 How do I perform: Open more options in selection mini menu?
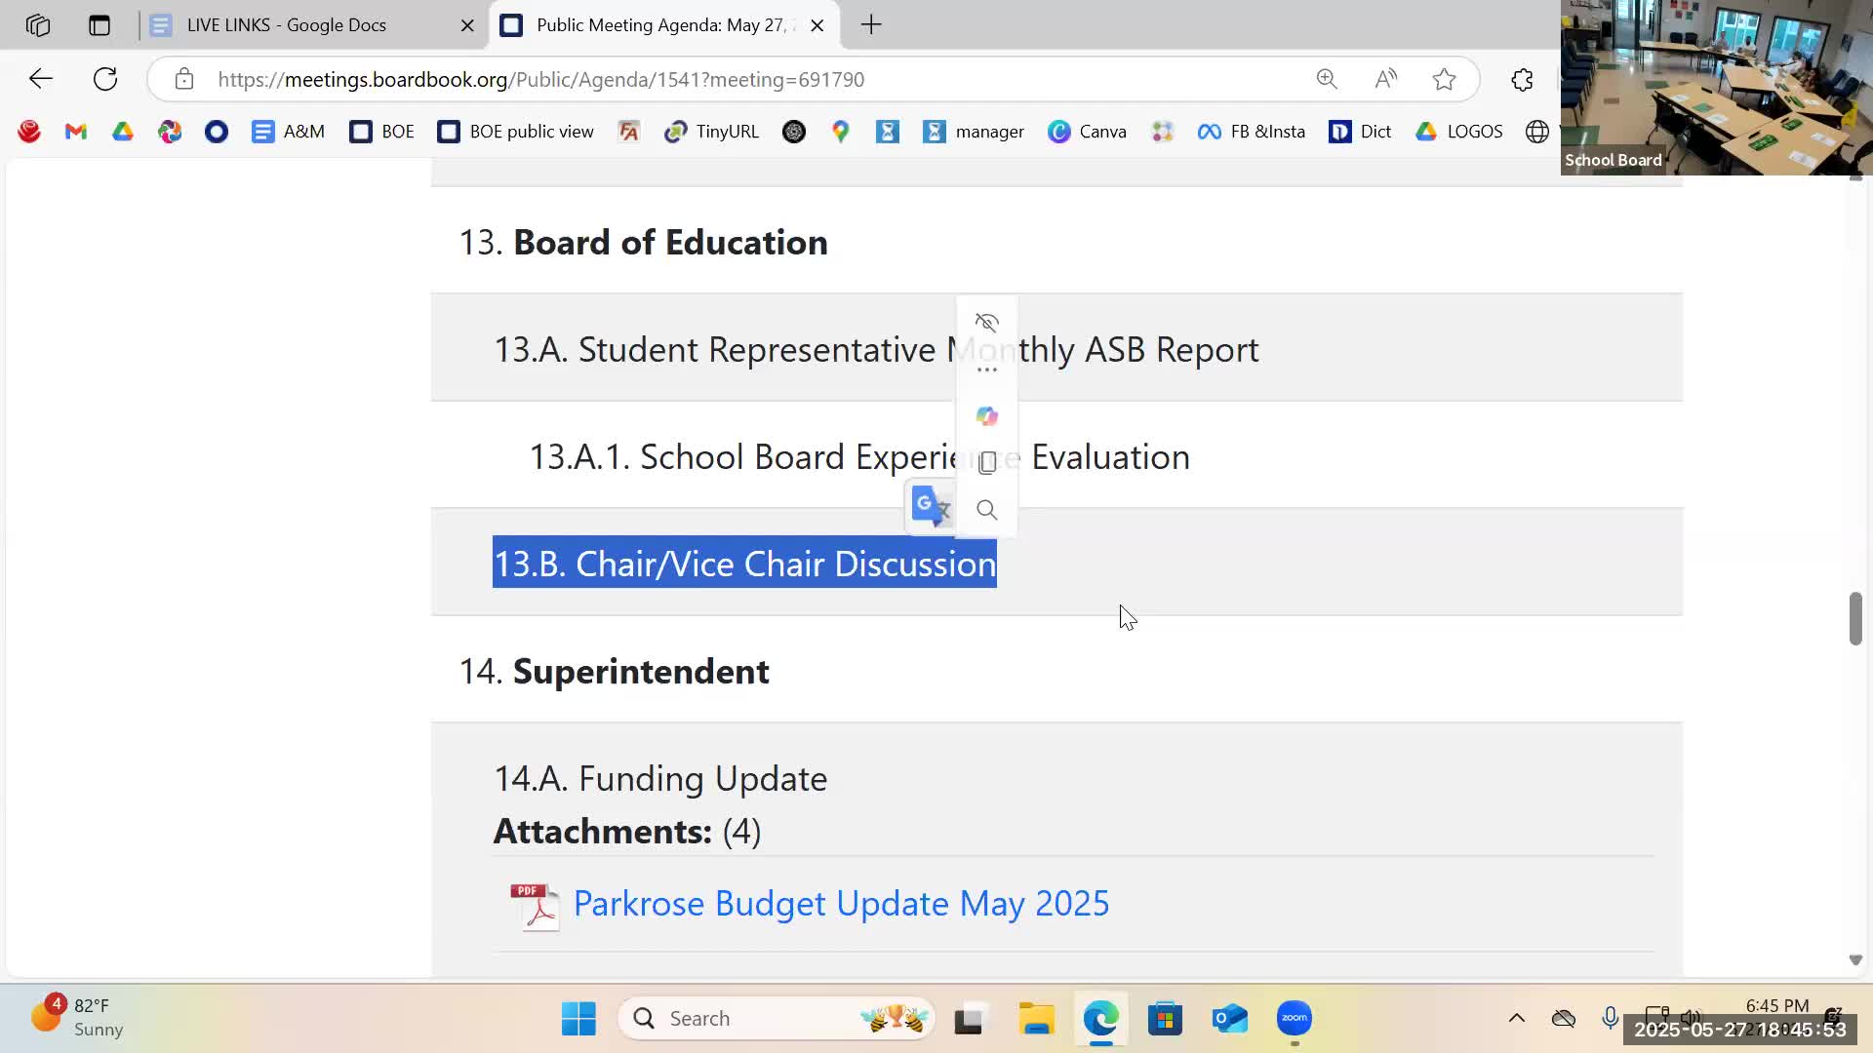[986, 370]
